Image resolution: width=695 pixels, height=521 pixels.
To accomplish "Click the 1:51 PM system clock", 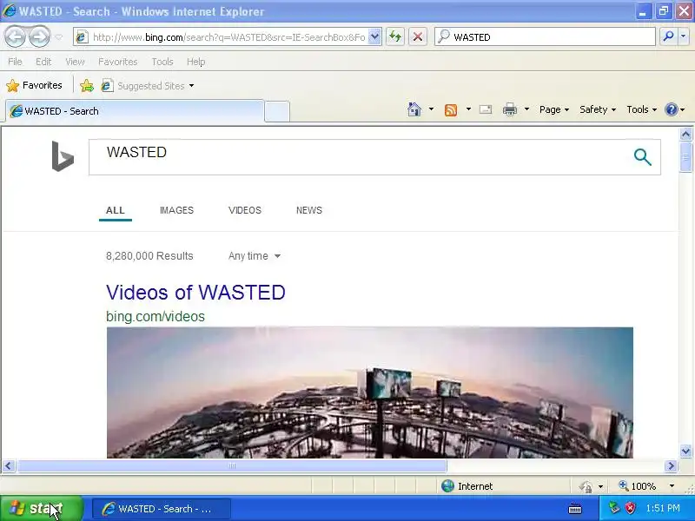I will pyautogui.click(x=663, y=508).
